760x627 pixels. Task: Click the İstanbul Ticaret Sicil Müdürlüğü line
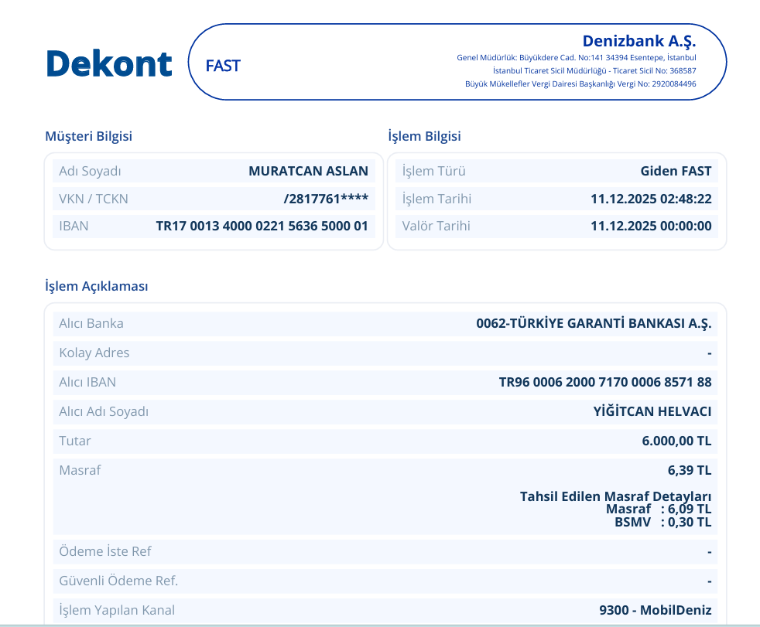coord(594,70)
